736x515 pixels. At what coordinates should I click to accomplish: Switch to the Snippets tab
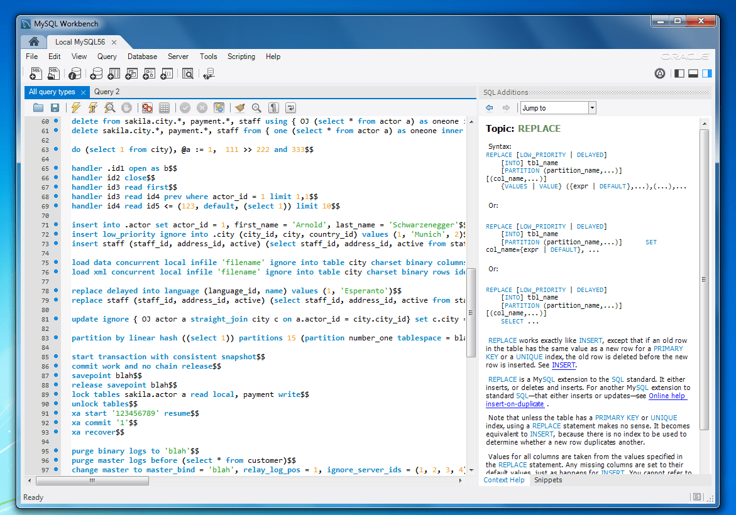coord(548,480)
